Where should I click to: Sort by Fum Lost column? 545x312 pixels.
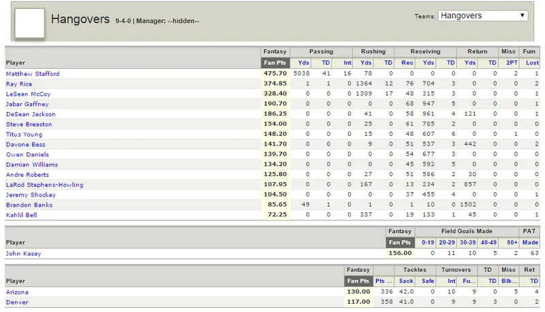[x=533, y=63]
